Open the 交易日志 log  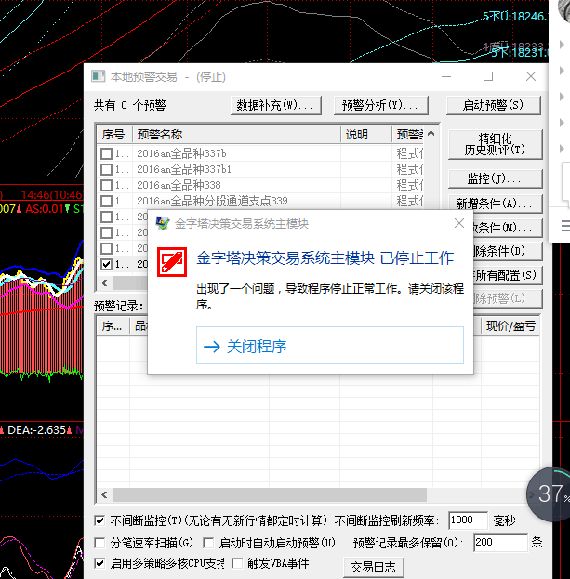(x=373, y=566)
